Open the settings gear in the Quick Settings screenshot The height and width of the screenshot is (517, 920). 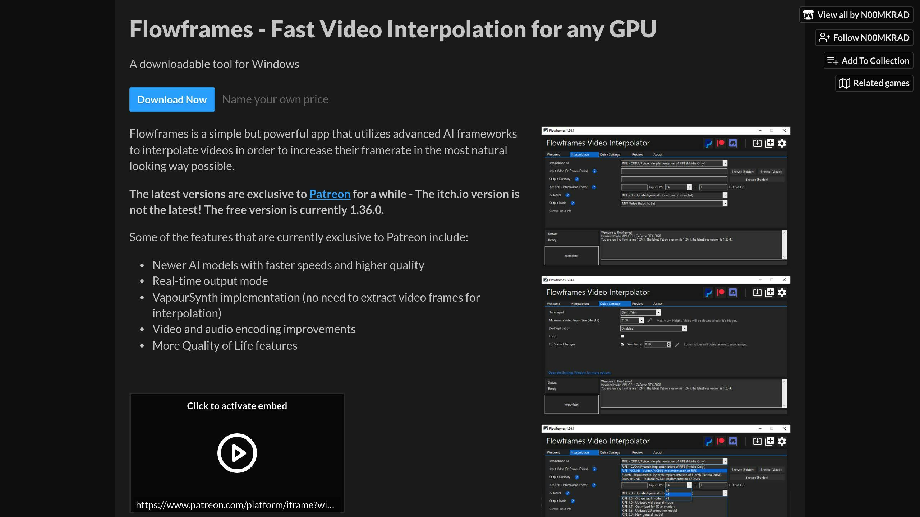pyautogui.click(x=782, y=293)
